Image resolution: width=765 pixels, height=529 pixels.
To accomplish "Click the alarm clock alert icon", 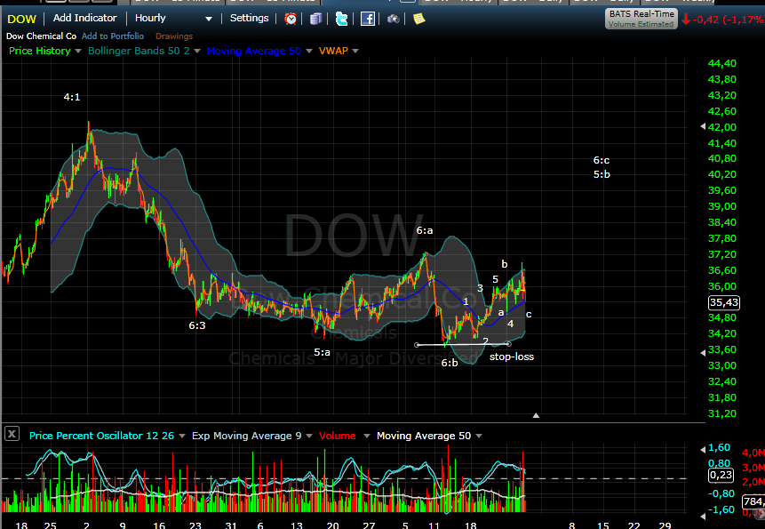I will click(x=291, y=18).
